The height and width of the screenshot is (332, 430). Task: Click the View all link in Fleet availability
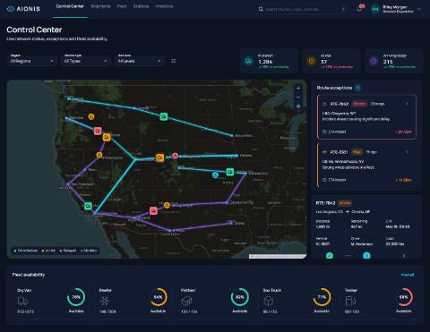[x=408, y=275]
